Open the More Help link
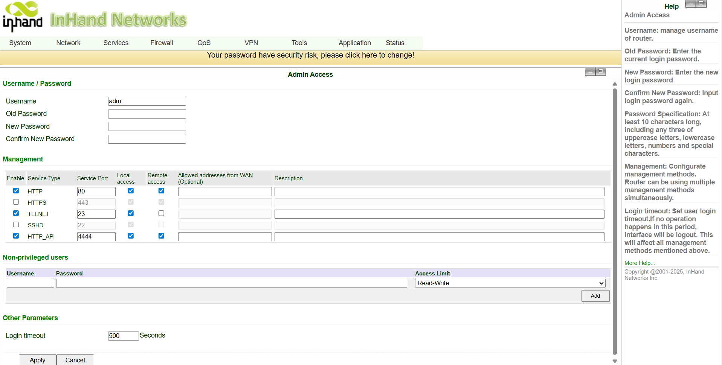The width and height of the screenshot is (722, 365). pos(640,263)
